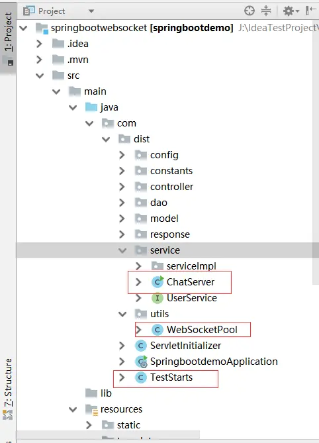The width and height of the screenshot is (319, 443).
Task: Click the ServletInitializer class icon
Action: [x=141, y=346]
